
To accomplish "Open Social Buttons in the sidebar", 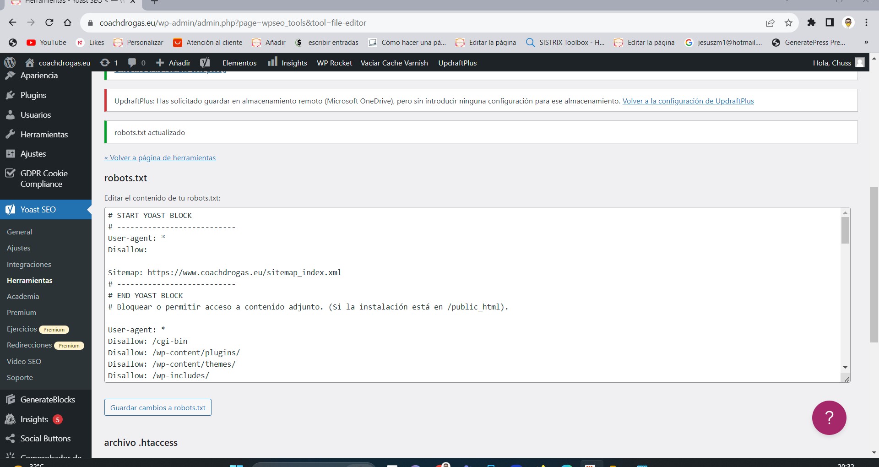I will coord(45,439).
